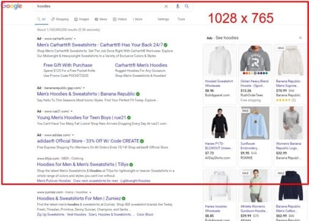Click the Hanes P170 BLOWOUT product title

218,146
